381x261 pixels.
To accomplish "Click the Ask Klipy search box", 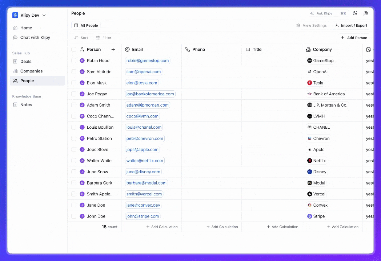I will (x=328, y=13).
